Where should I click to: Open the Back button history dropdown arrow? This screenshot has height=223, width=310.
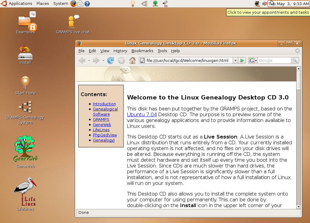pyautogui.click(x=89, y=60)
